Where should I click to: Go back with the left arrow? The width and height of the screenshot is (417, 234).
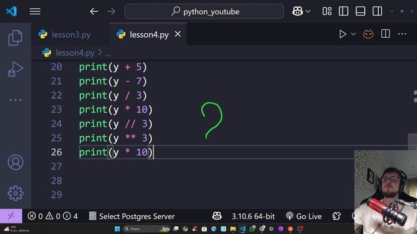coord(94,12)
